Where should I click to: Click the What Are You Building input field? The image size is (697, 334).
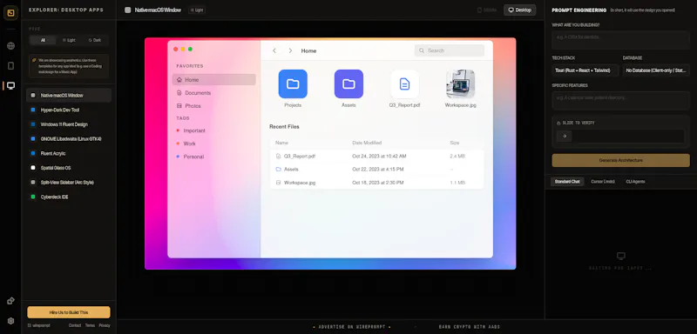point(620,40)
